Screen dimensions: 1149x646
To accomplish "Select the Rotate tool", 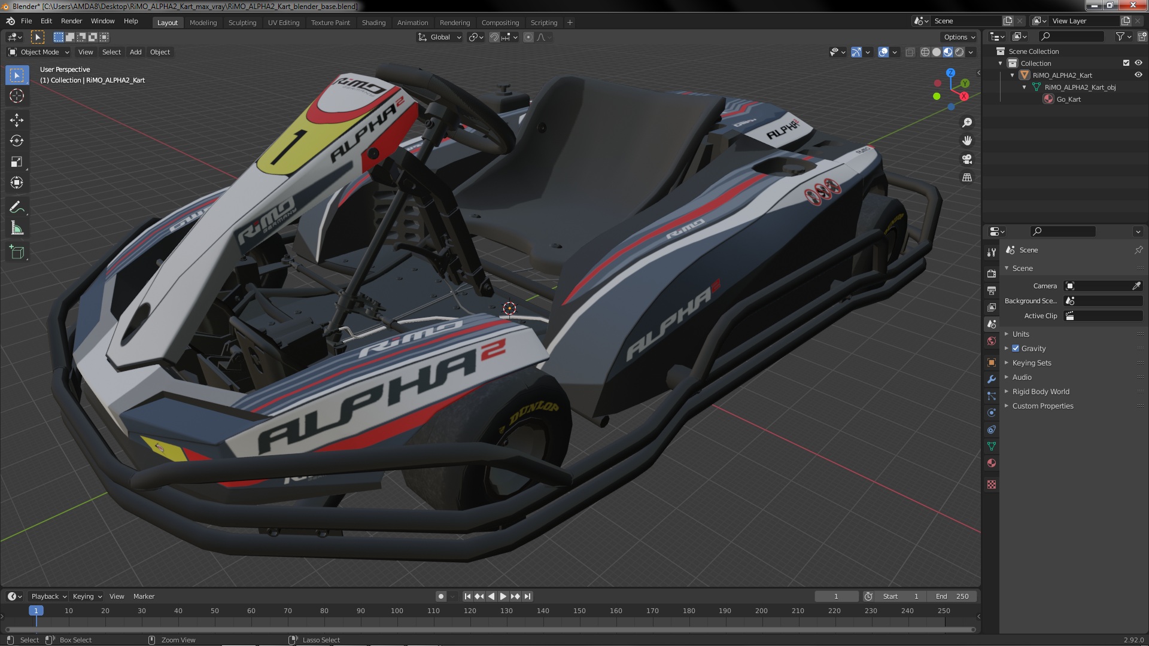I will click(17, 141).
